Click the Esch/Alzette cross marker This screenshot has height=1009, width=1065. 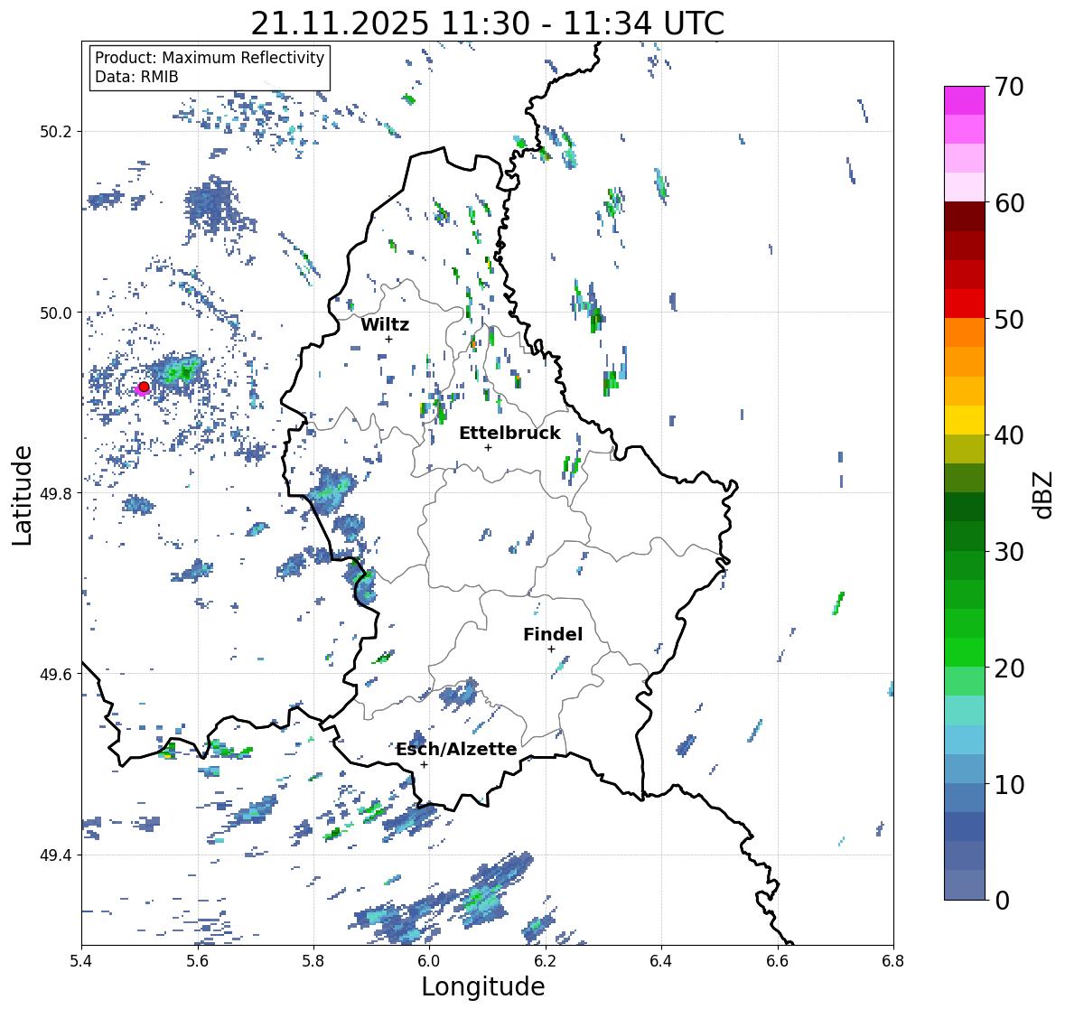pyautogui.click(x=424, y=764)
